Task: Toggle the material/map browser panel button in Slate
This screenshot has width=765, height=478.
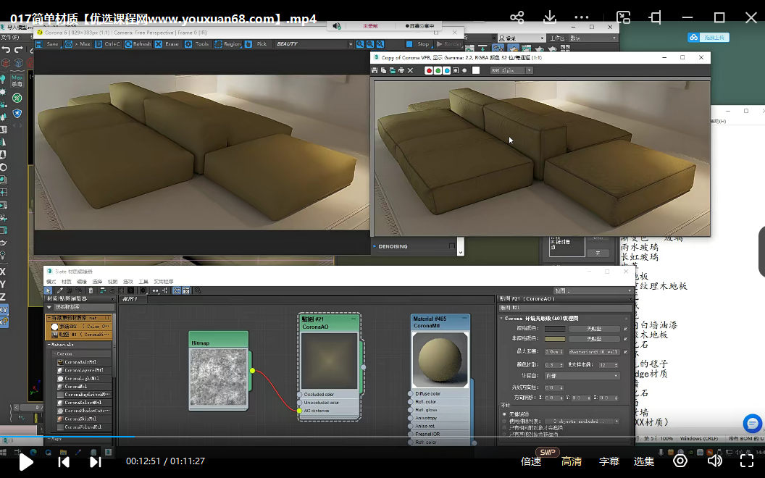Action: point(177,290)
